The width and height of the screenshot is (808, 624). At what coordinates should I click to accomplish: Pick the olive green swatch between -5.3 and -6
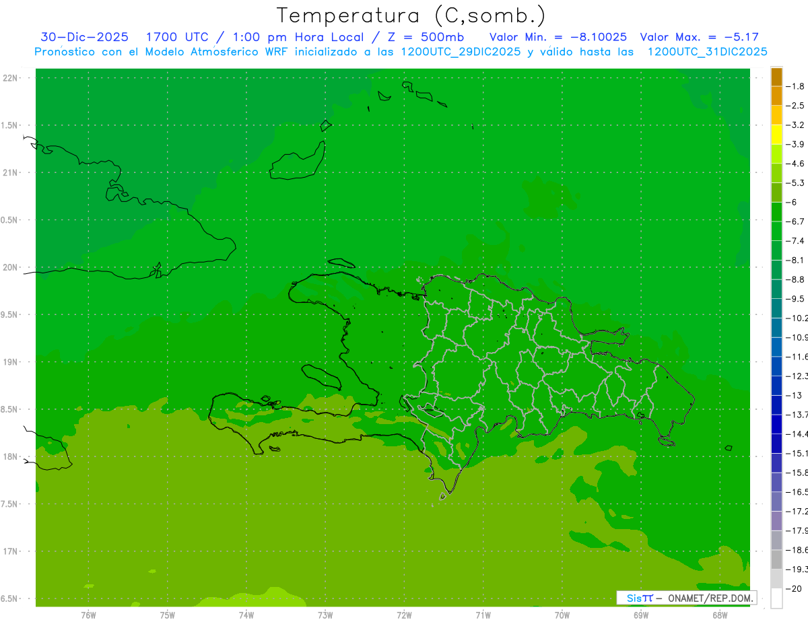(x=776, y=193)
